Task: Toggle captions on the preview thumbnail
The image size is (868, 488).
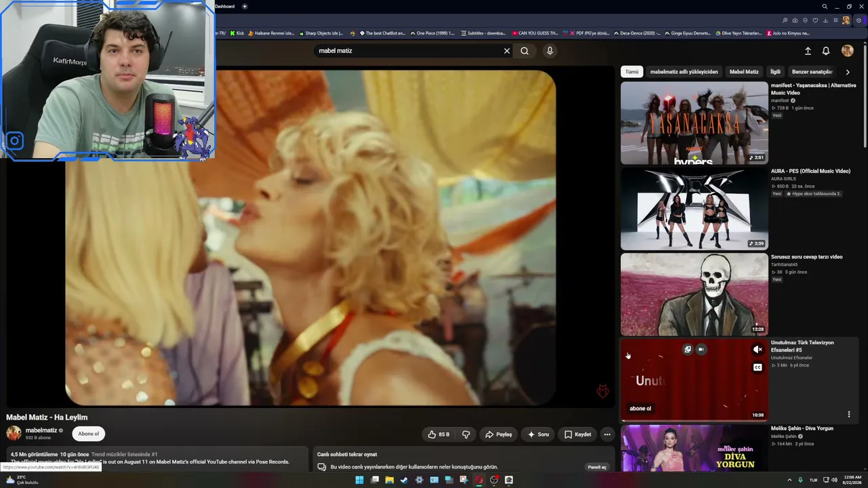Action: click(x=757, y=367)
